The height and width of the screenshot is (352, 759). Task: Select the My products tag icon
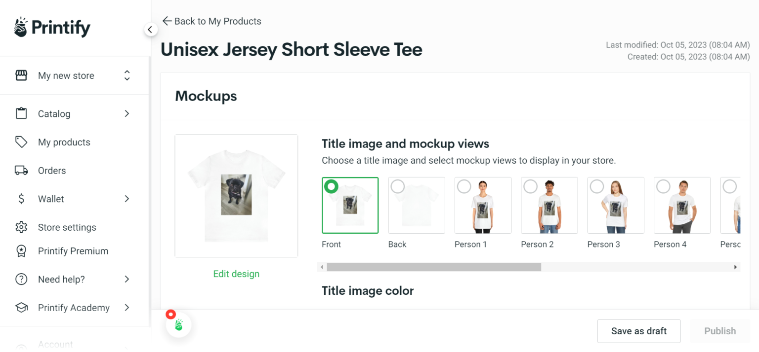[21, 142]
